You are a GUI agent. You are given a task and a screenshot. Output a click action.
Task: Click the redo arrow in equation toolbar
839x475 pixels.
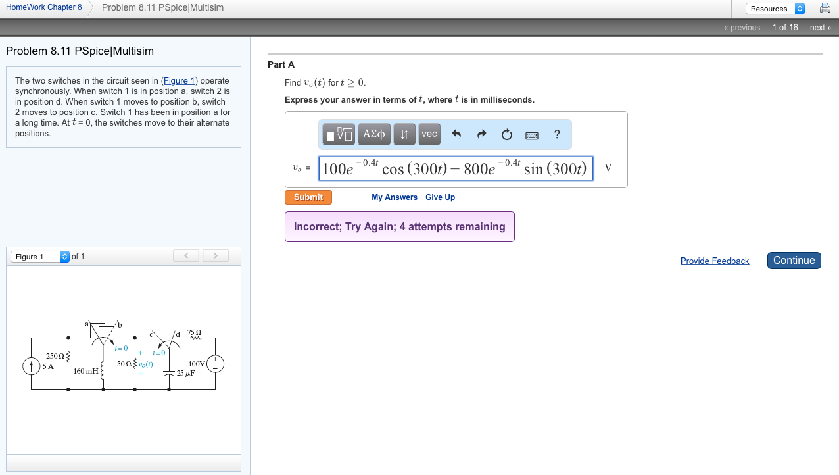click(x=481, y=135)
